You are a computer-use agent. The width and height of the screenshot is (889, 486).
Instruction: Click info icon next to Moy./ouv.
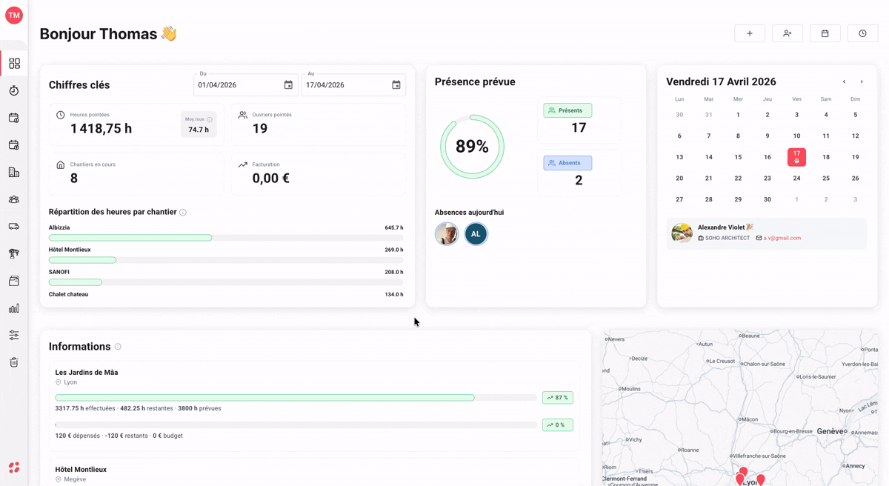[210, 119]
